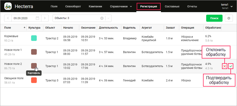237x106 pixels.
Task: Switch to the Регистрация tab
Action: click(x=149, y=7)
